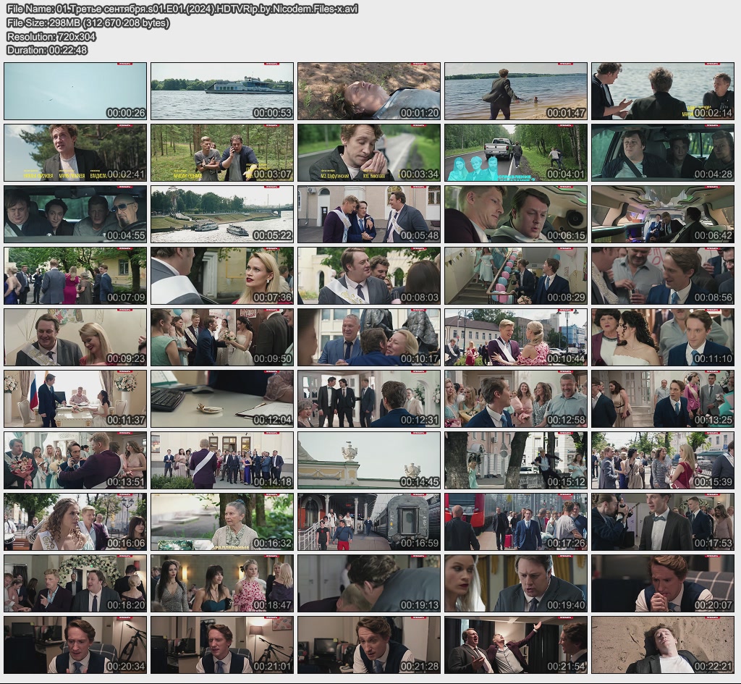The width and height of the screenshot is (741, 684).
Task: Open the thumbnail stamped 00:05:48
Action: tap(369, 214)
